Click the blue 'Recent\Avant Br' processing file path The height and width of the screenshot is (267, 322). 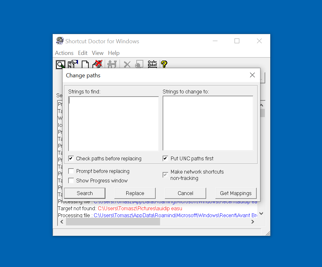(x=176, y=215)
